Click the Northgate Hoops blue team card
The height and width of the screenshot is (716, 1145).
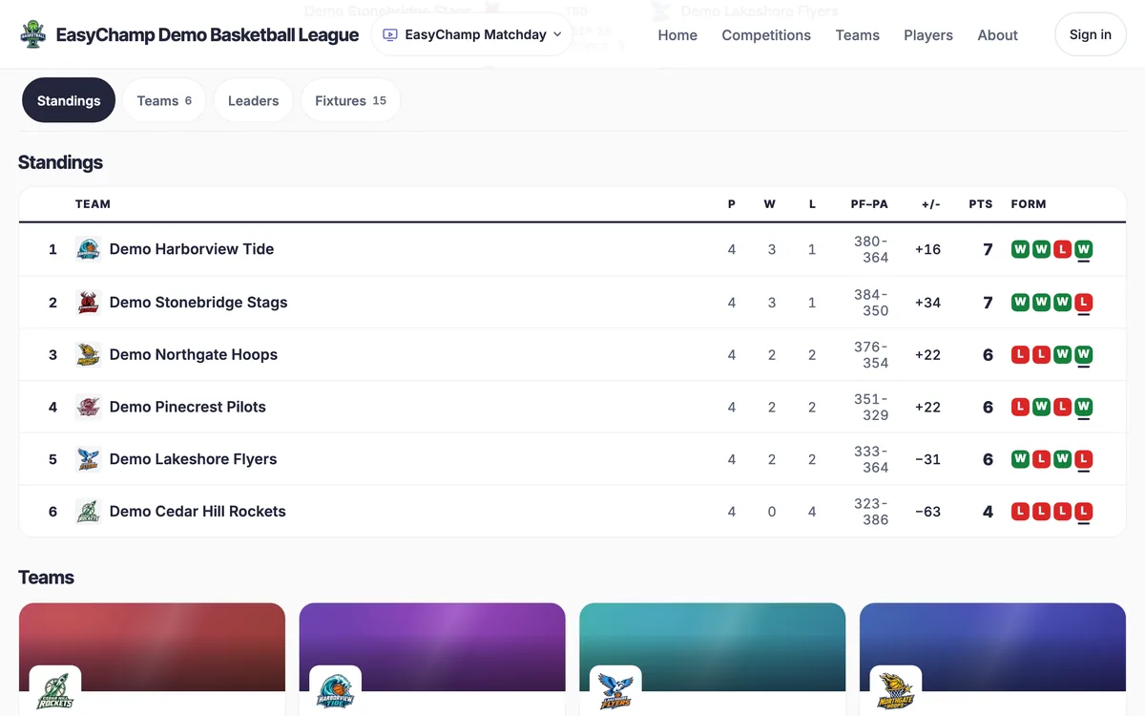[993, 659]
